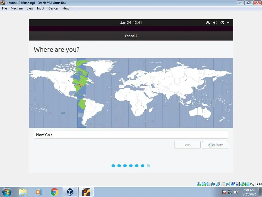Image resolution: width=262 pixels, height=197 pixels.
Task: Click the Jan 24 12:41 clock
Action: (131, 23)
